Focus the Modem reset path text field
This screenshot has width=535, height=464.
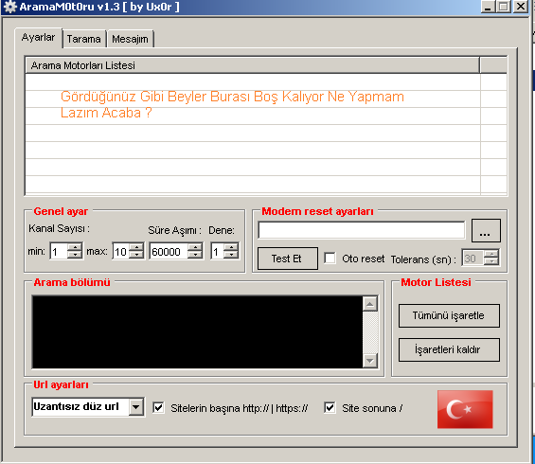(362, 230)
